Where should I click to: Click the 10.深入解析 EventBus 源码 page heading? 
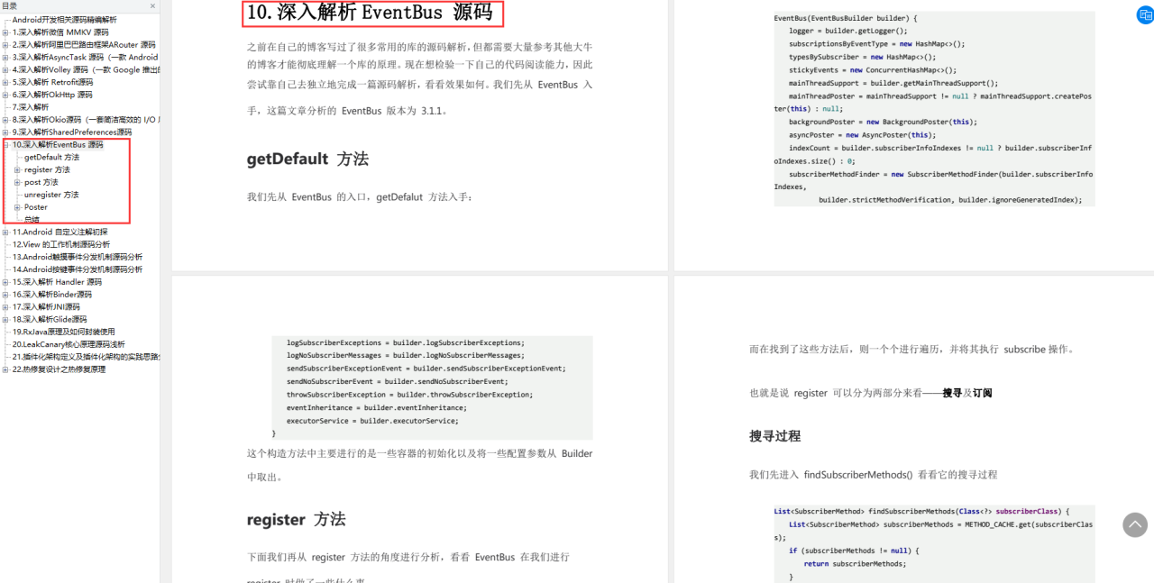(x=371, y=13)
